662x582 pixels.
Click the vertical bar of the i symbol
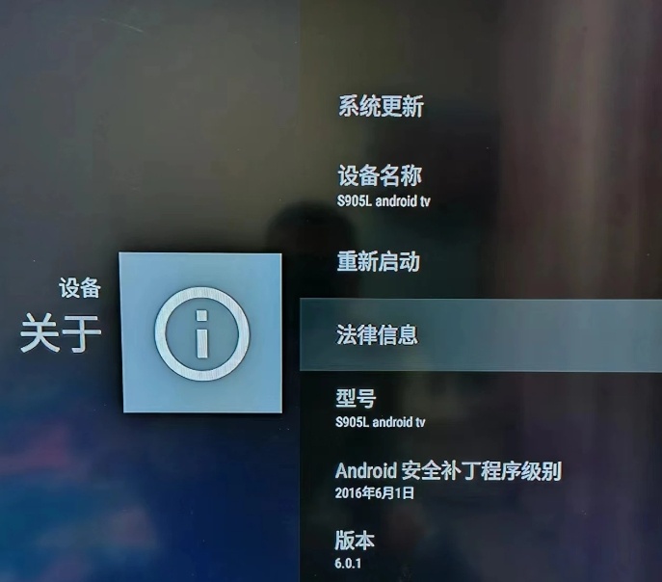pos(202,341)
